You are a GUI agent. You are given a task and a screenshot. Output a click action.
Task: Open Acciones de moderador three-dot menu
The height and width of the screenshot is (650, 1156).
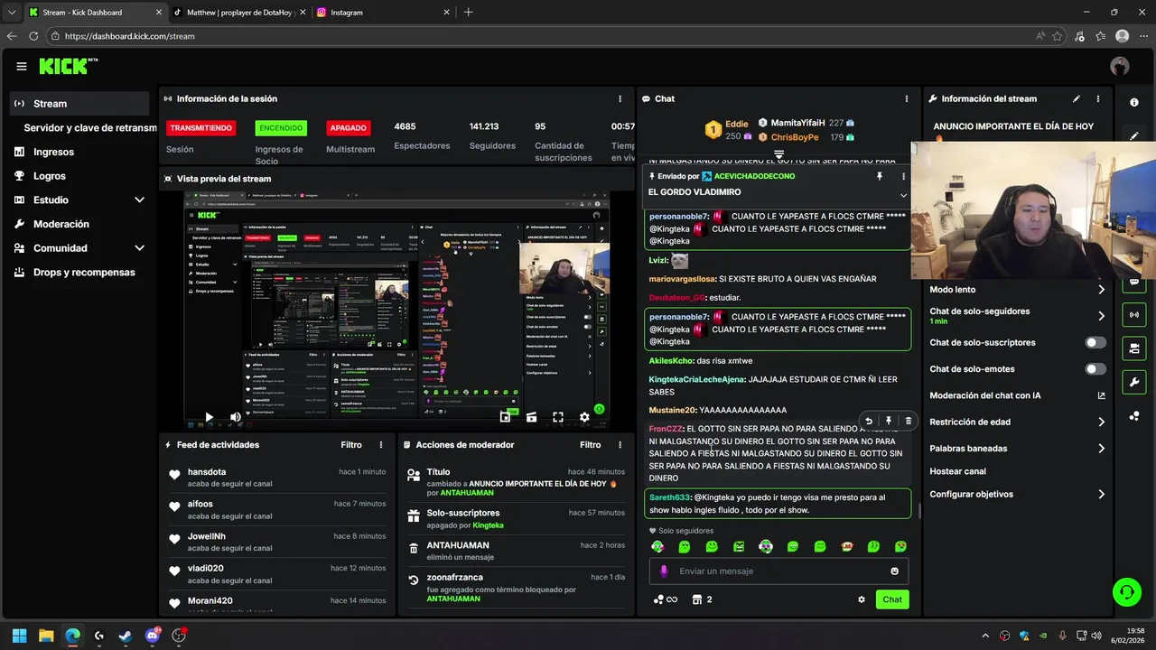point(620,445)
